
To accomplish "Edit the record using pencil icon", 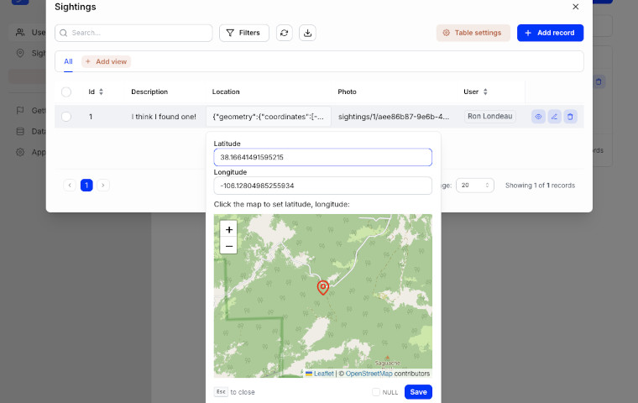I will [x=554, y=117].
